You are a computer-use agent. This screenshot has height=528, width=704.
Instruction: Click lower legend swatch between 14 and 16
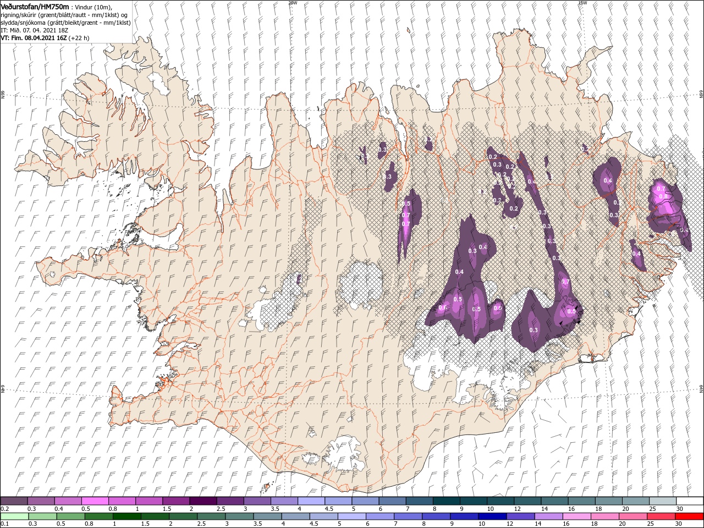(548, 516)
